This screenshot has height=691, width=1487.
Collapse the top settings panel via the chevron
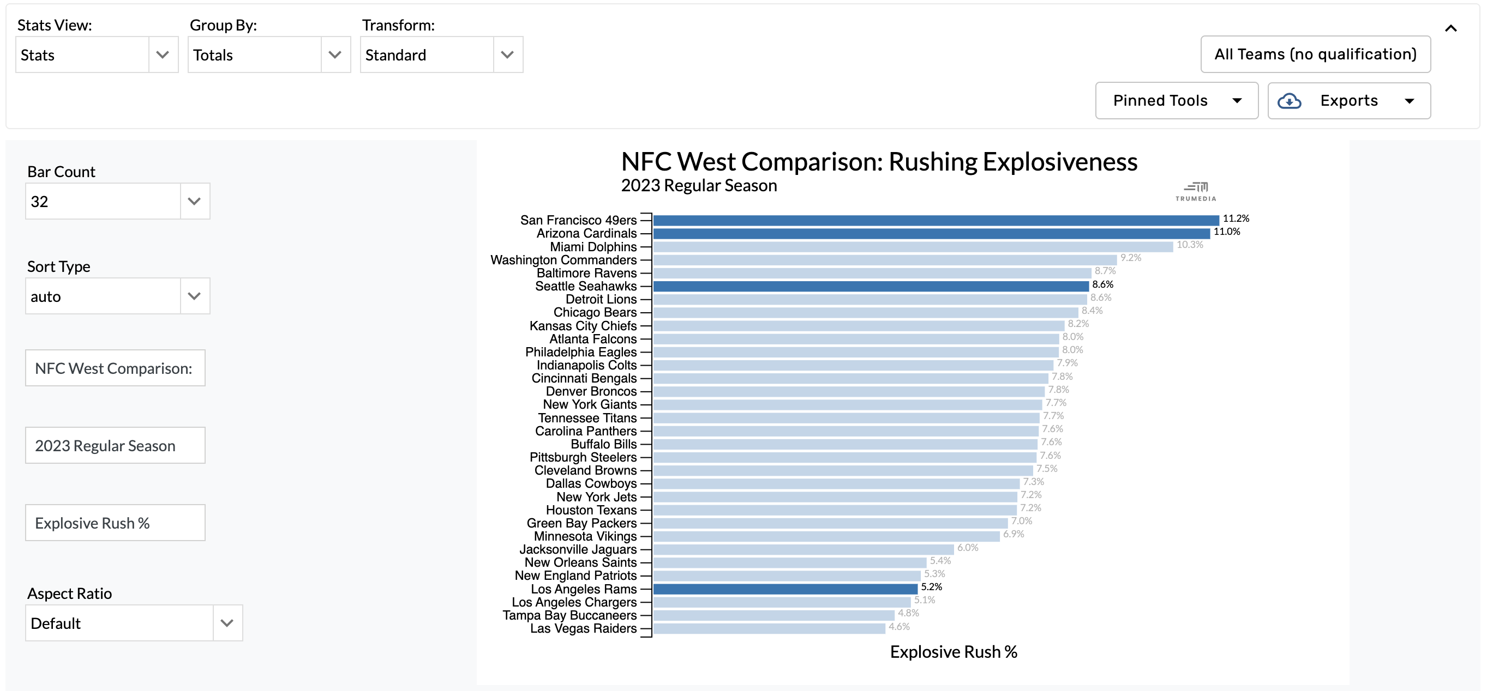click(x=1452, y=28)
